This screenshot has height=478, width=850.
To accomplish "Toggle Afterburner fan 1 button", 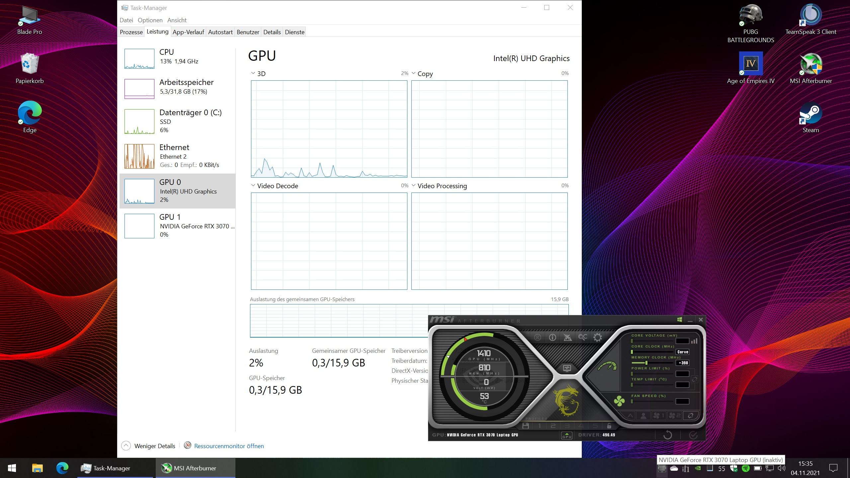I will pos(658,416).
